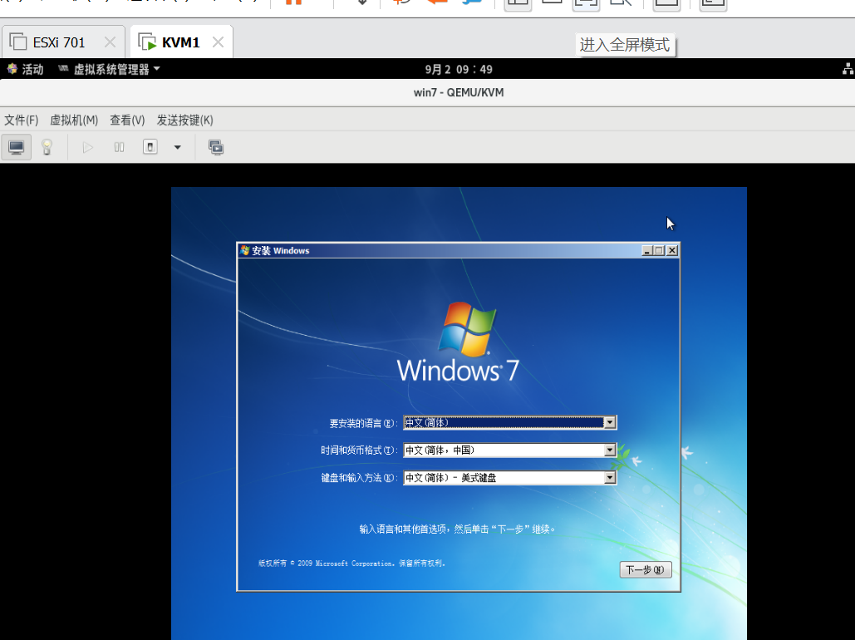Open the manage VM snapshots view
The image size is (855, 640).
click(x=216, y=147)
